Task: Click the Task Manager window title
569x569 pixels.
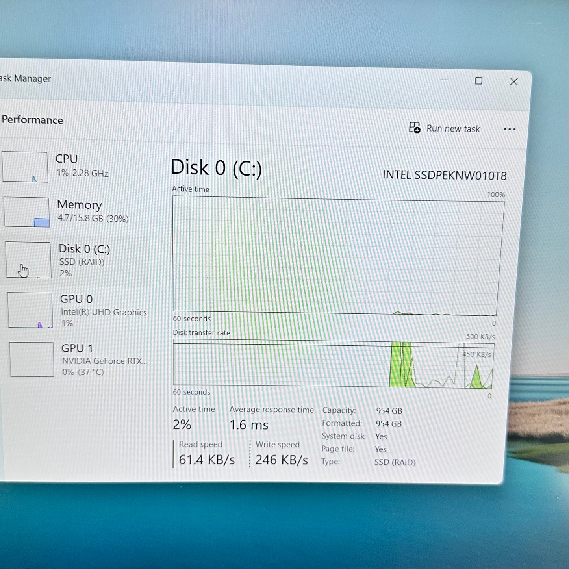Action: [x=26, y=78]
